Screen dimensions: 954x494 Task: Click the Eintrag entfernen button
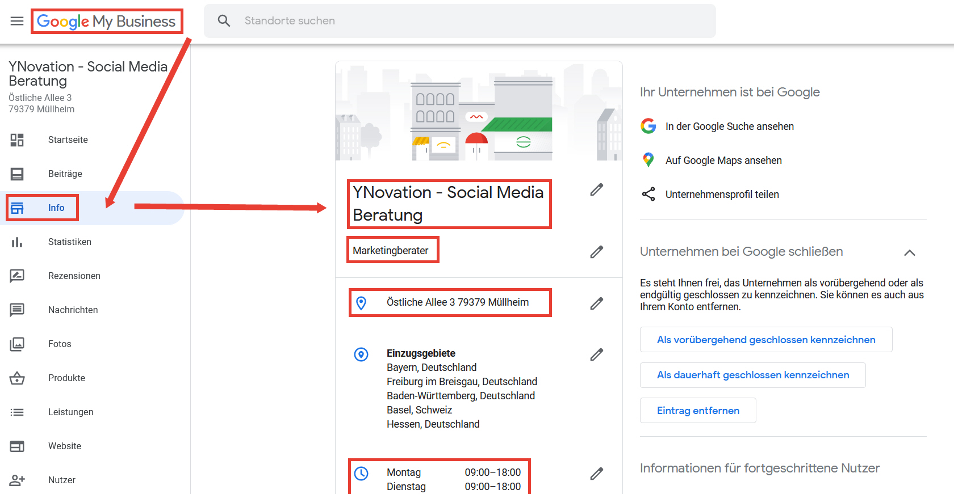click(x=698, y=410)
